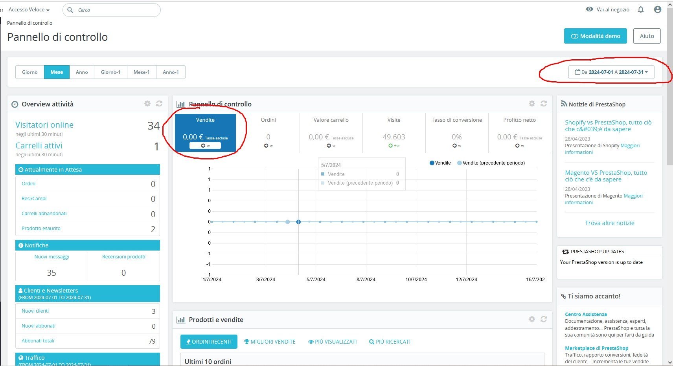Click the bar chart icon beside Prodotti e vendite
This screenshot has height=366, width=673.
181,320
